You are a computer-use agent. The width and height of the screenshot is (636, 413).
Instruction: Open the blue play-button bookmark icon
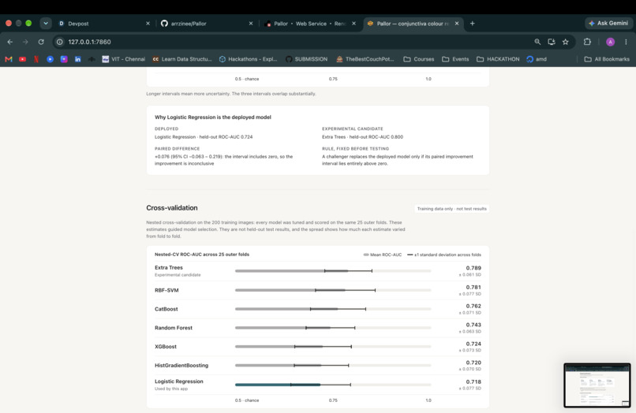pyautogui.click(x=50, y=59)
